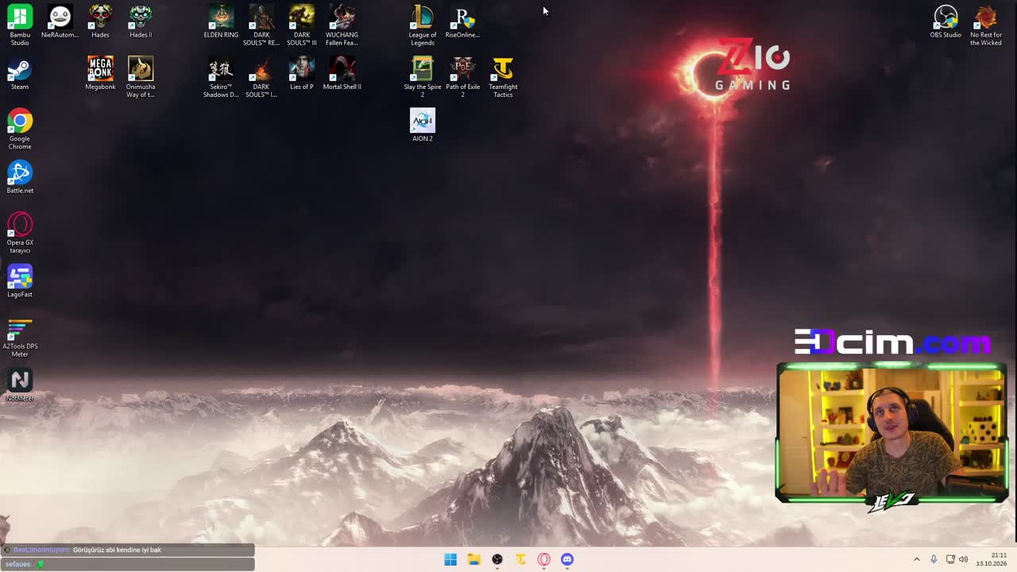Click the Discord icon in taskbar
The height and width of the screenshot is (572, 1017).
pyautogui.click(x=567, y=559)
